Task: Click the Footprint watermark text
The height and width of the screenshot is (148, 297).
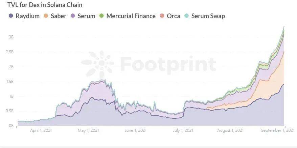Action: [x=168, y=64]
